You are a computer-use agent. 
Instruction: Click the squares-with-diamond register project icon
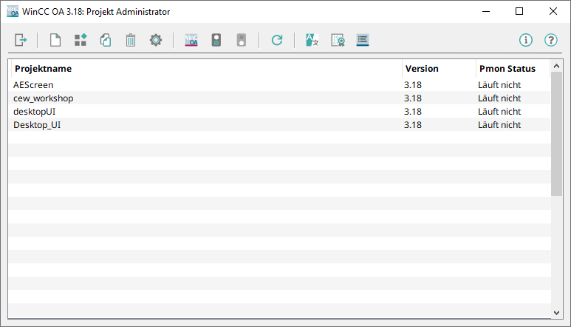81,40
